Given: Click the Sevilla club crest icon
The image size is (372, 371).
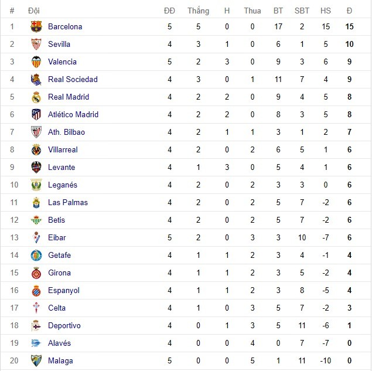Looking at the screenshot, I should pos(36,44).
